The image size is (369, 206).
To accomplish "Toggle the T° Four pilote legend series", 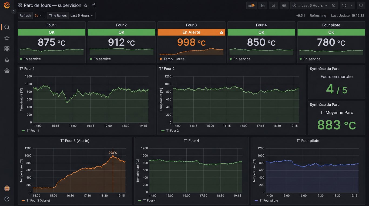I will click(x=266, y=201).
